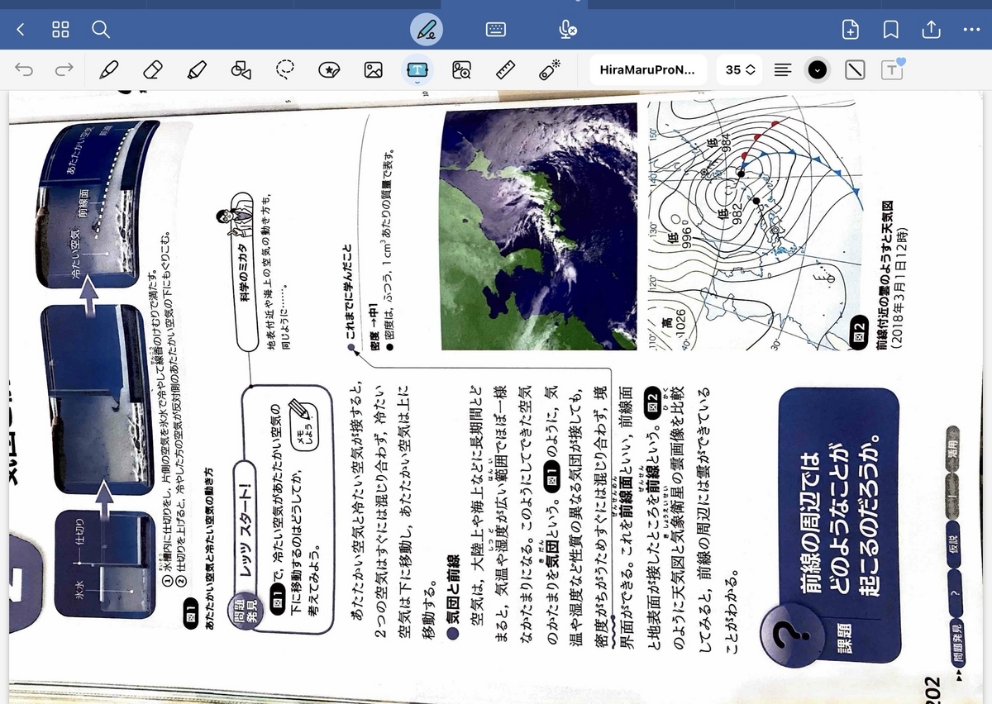Tap the water tank experiment photo labeled 氷水

(103, 564)
